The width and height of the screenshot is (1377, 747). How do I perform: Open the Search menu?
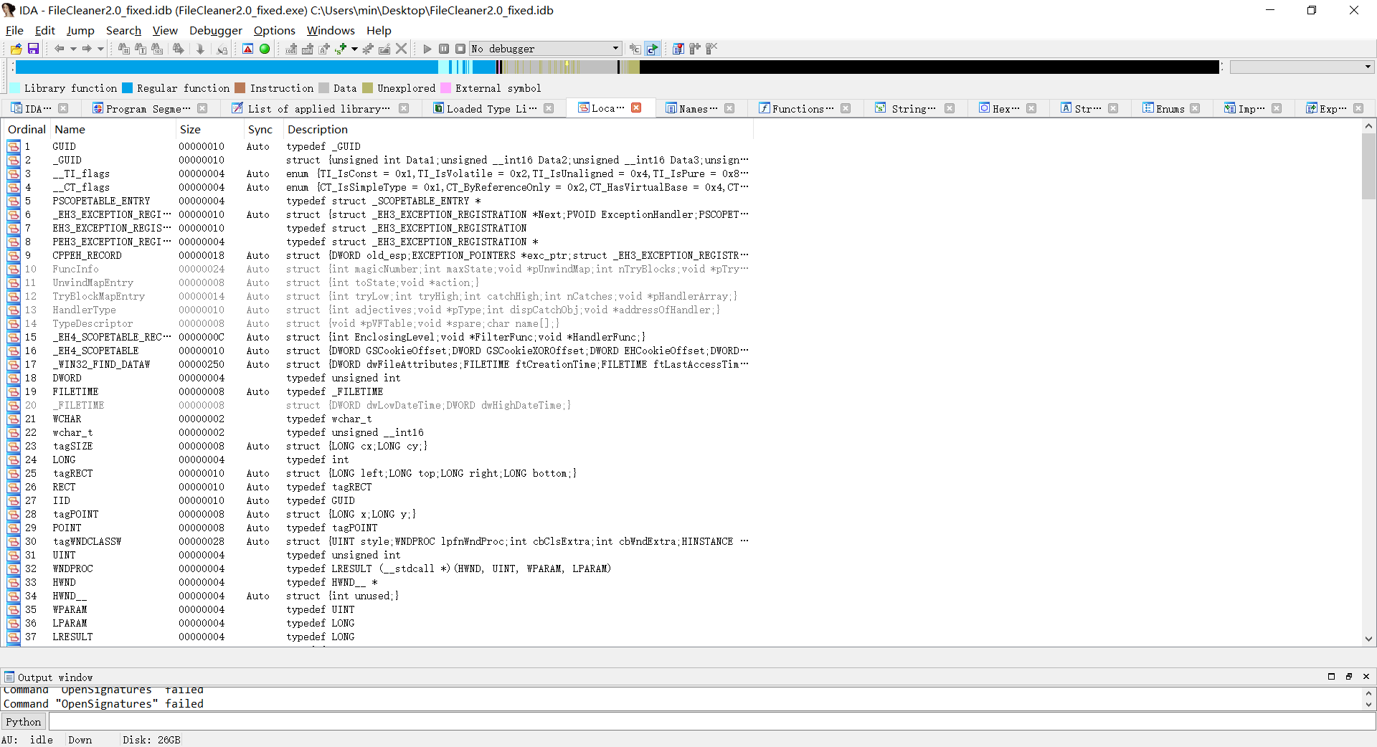coord(123,30)
